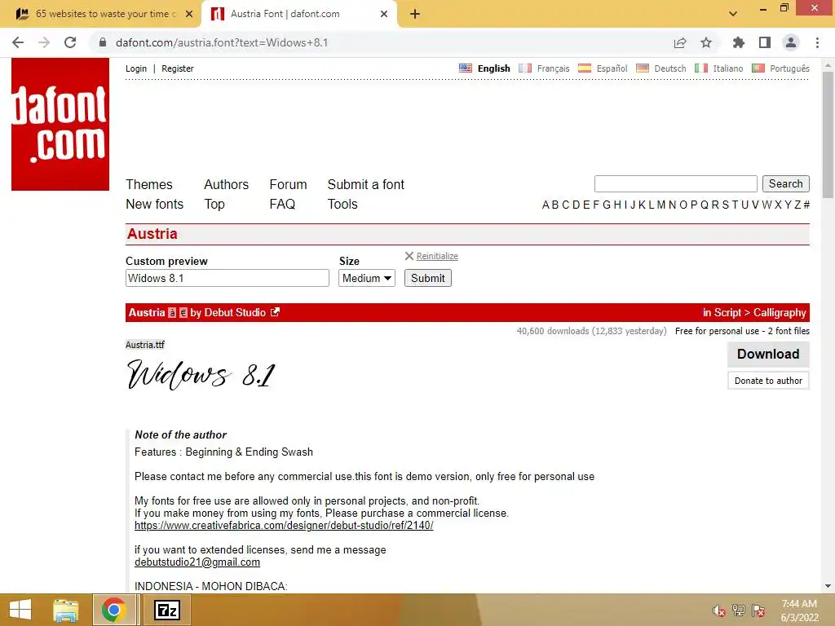Go back using browser back arrow

pyautogui.click(x=18, y=42)
